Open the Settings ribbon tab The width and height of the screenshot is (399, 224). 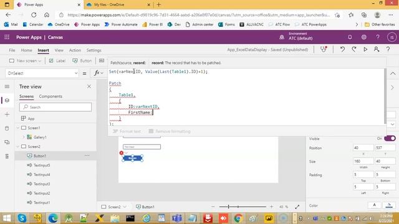coord(94,50)
